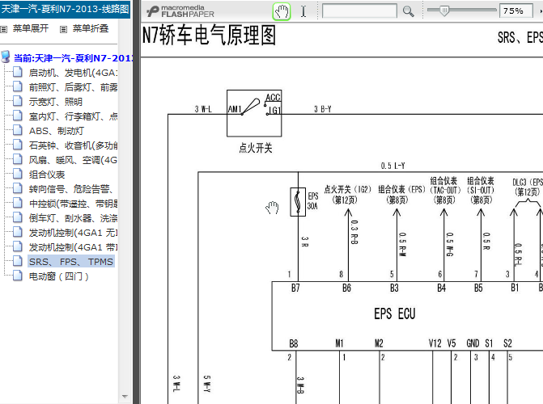Click the 点火开关 label under the switch
The width and height of the screenshot is (543, 404).
click(256, 148)
